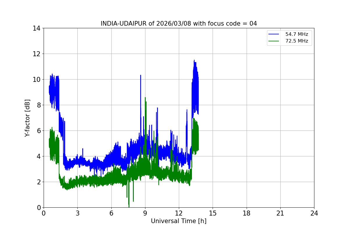The image size is (349, 233).
Task: Click x-axis tick label 18
Action: pyautogui.click(x=247, y=213)
